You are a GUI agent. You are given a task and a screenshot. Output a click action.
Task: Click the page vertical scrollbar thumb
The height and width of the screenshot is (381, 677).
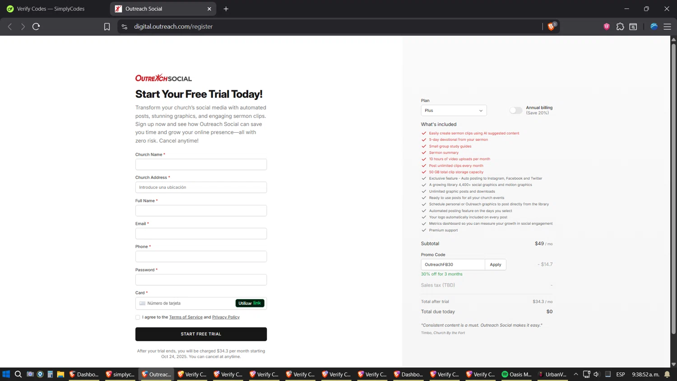pos(673,188)
